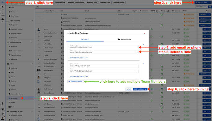Click the Employee Name column header
The image size is (212, 121).
(49, 11)
